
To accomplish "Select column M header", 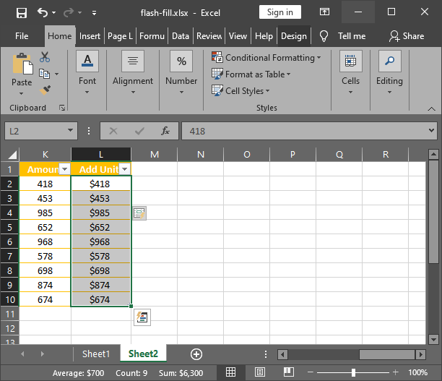I will tap(155, 155).
